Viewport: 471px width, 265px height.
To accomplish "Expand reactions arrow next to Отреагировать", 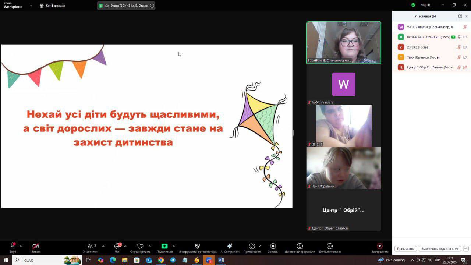I will (x=149, y=246).
